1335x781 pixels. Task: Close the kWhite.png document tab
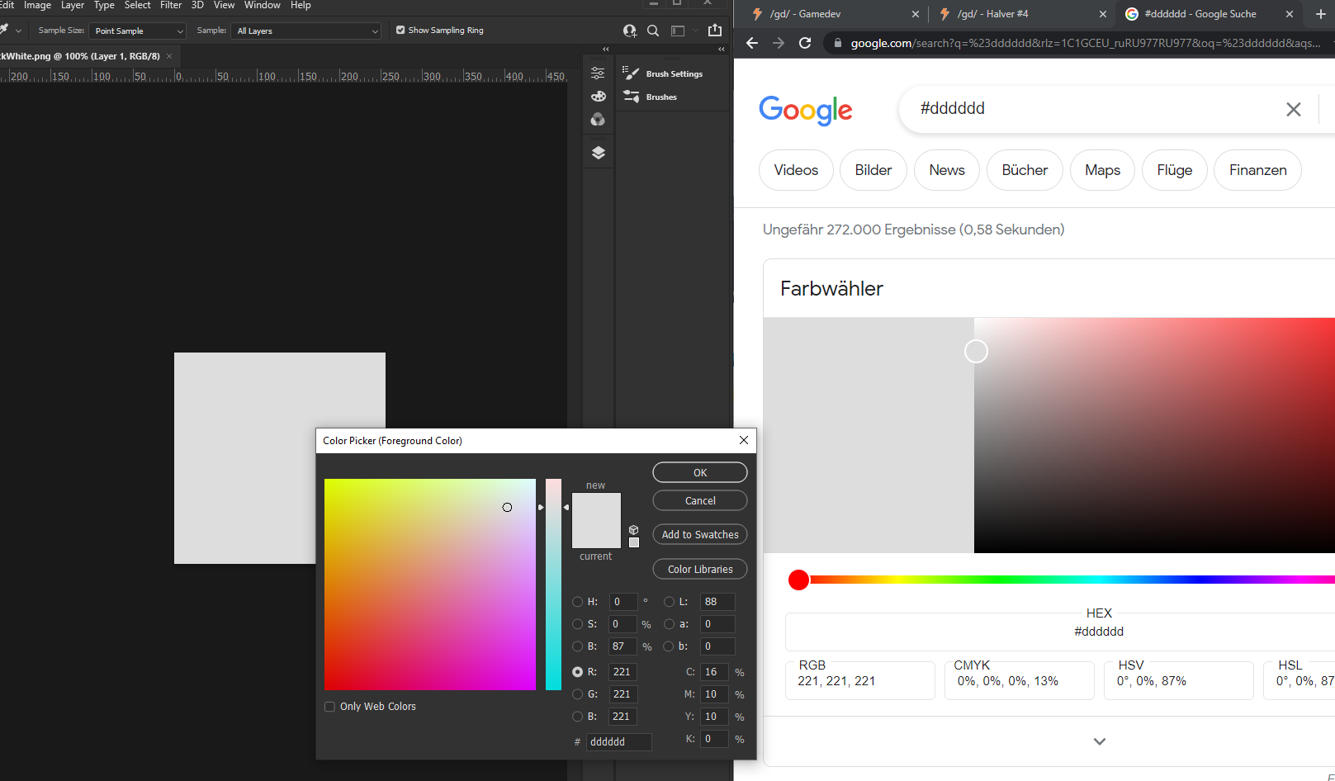(169, 56)
